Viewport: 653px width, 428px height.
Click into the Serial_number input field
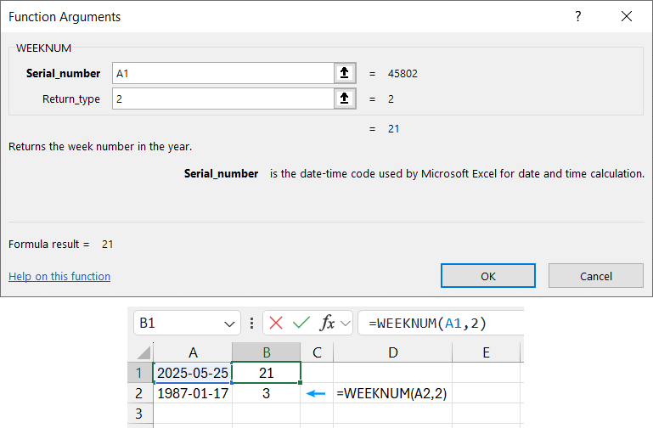[x=221, y=74]
